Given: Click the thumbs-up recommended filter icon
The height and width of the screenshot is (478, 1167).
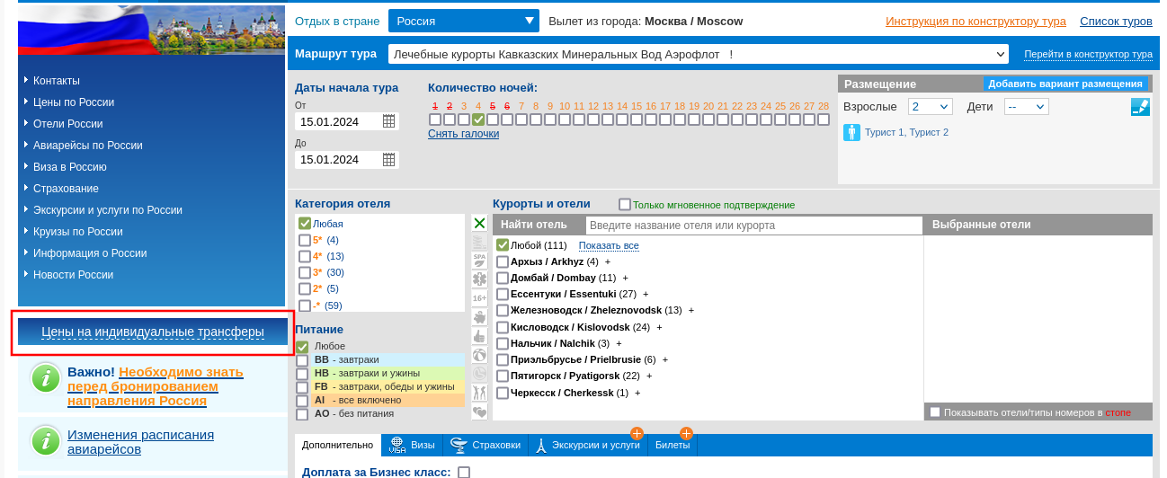Looking at the screenshot, I should (480, 336).
